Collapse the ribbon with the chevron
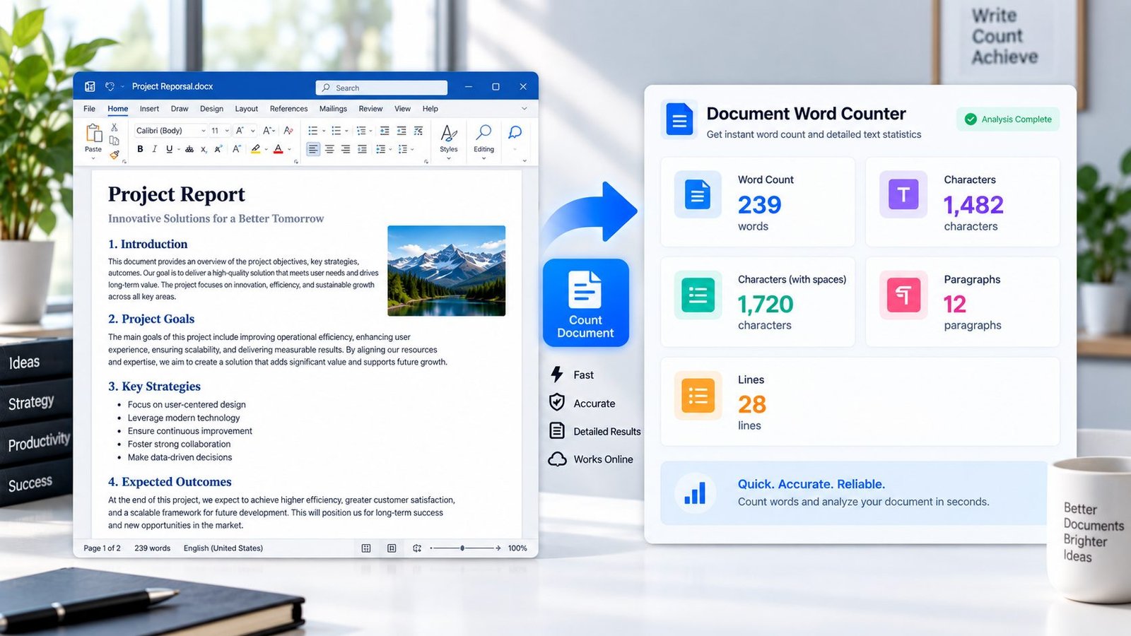This screenshot has height=636, width=1131. [524, 109]
